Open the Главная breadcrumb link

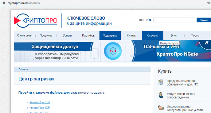23,69
